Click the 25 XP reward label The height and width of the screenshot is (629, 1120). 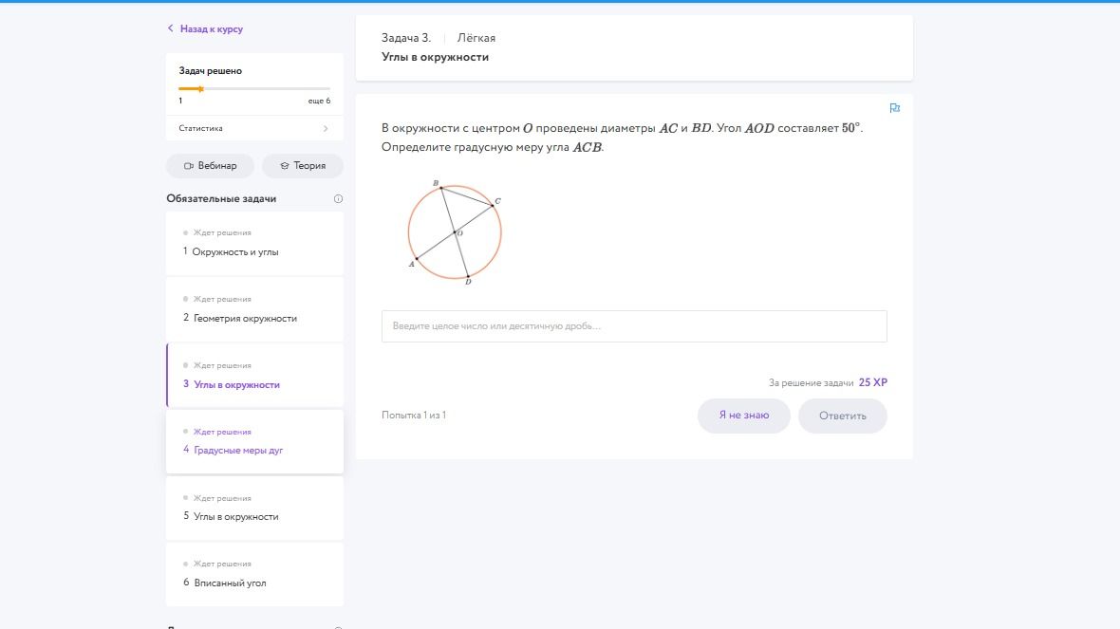coord(873,382)
